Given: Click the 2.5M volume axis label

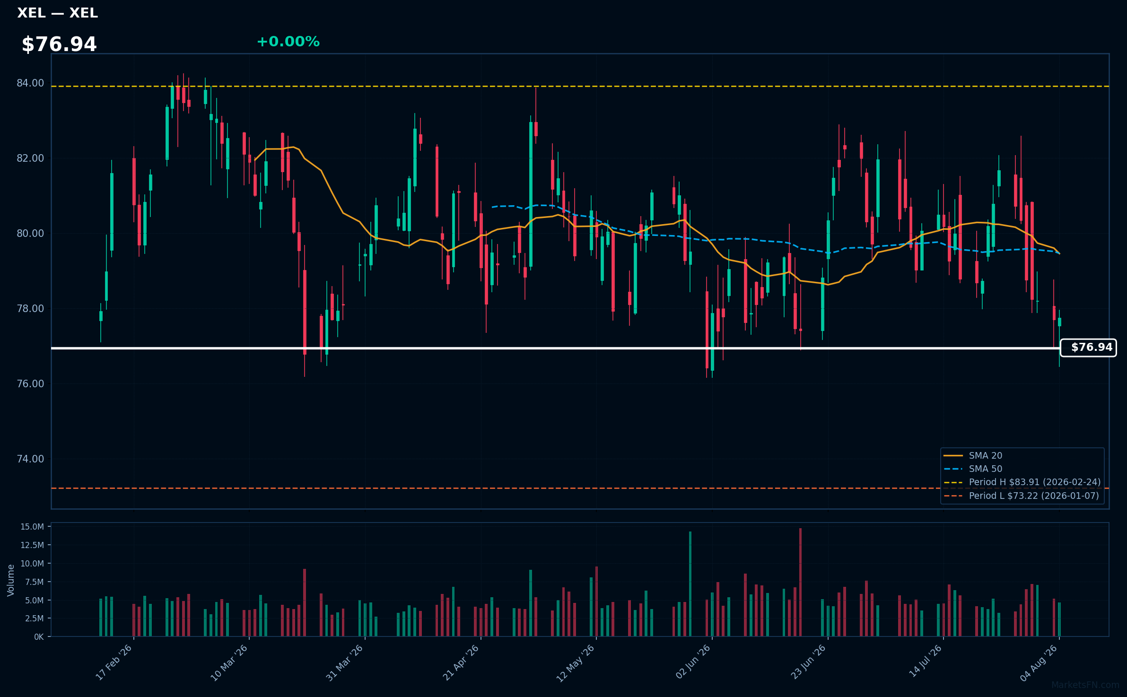Looking at the screenshot, I should [x=35, y=619].
